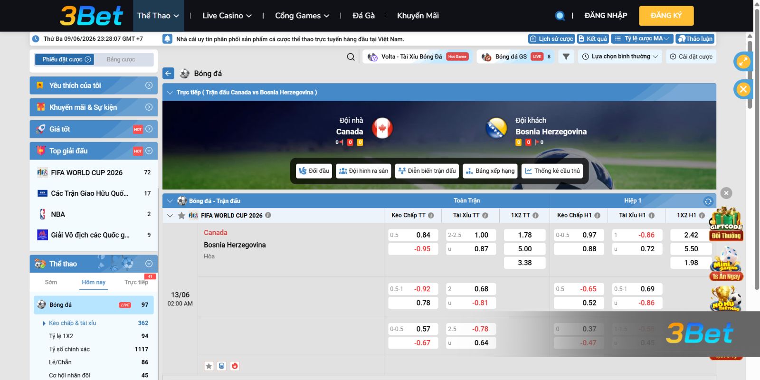Star the FIFA WORLD CUP 2026 league
Screen dimensions: 760x380
181,216
